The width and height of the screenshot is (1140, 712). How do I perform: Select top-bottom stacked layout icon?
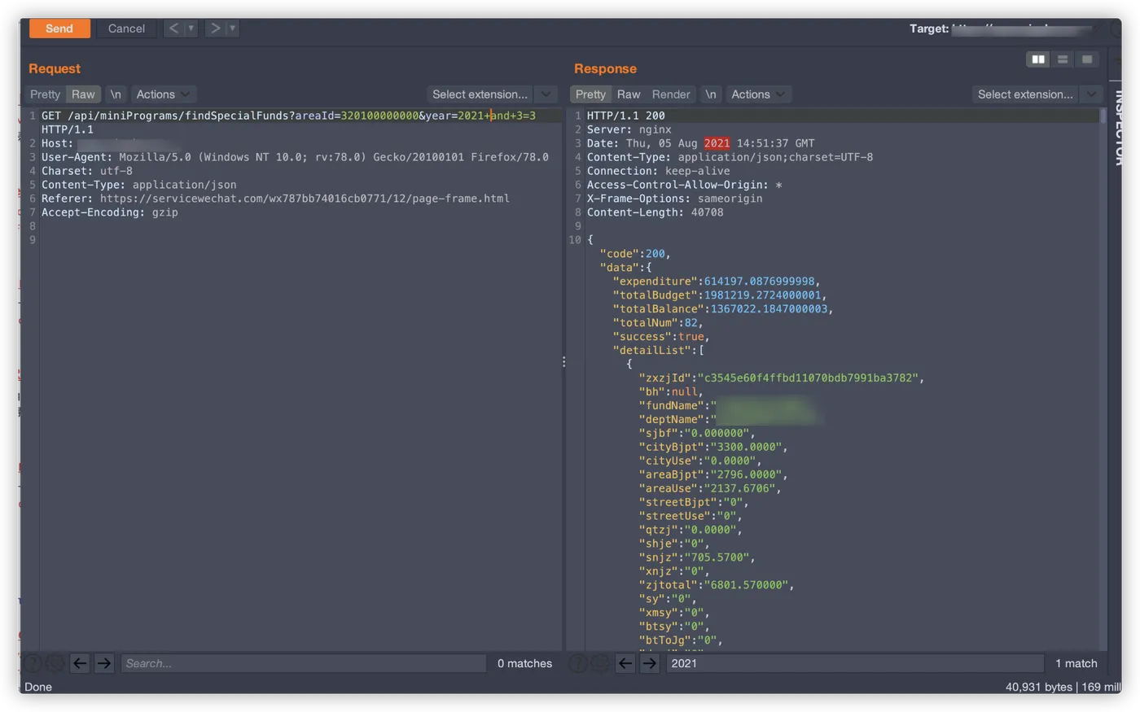(x=1063, y=59)
